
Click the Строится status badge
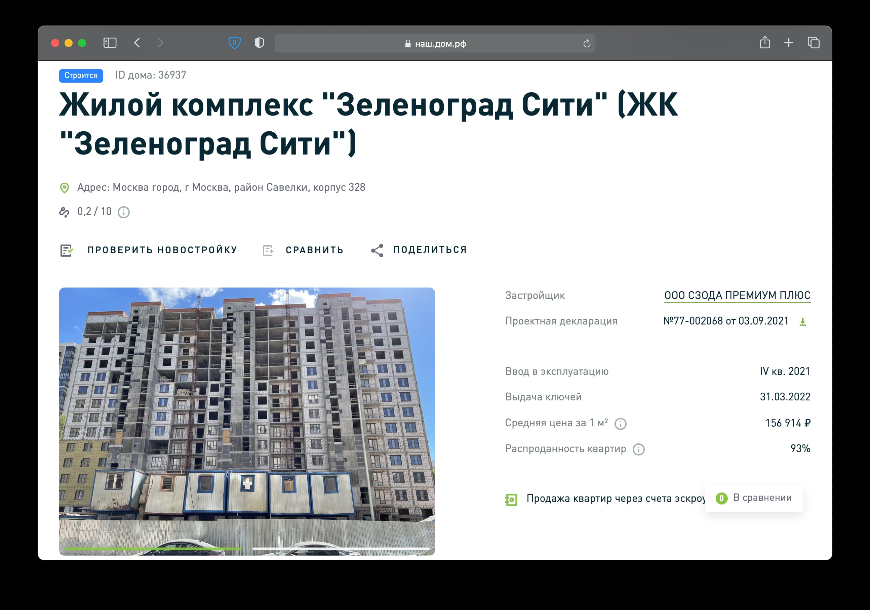click(81, 75)
